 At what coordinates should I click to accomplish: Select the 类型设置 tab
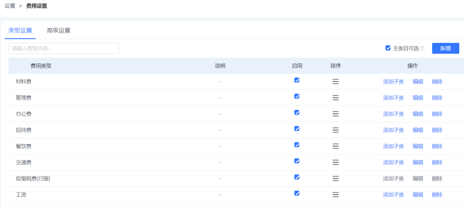(x=20, y=30)
